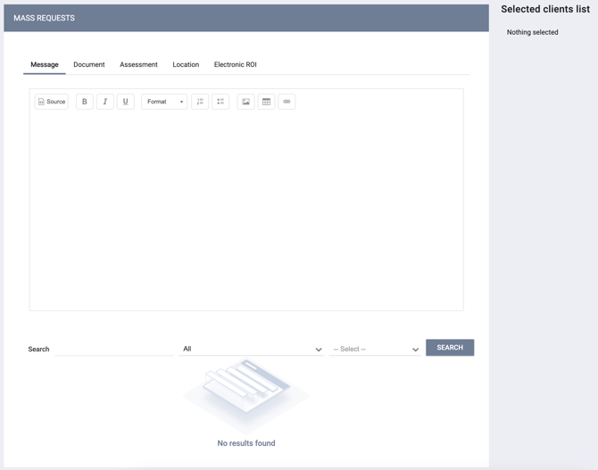Open the -- Select -- dropdown
Image resolution: width=598 pixels, height=470 pixels.
click(375, 349)
